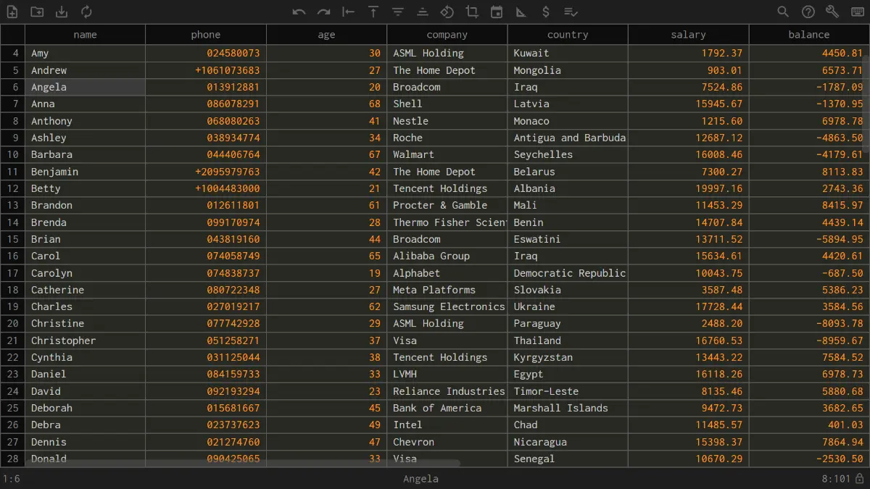The width and height of the screenshot is (870, 489).
Task: Select the company column header
Action: 447,35
